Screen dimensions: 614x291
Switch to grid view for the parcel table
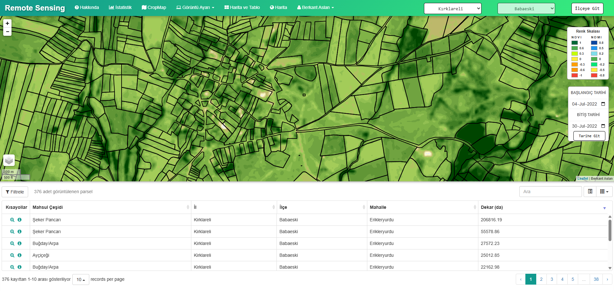click(x=603, y=192)
